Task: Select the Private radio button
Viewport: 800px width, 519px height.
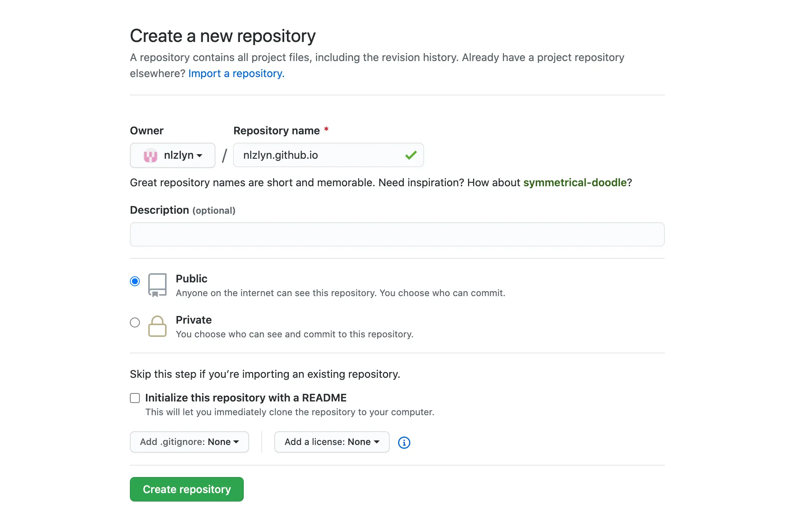Action: pos(135,323)
